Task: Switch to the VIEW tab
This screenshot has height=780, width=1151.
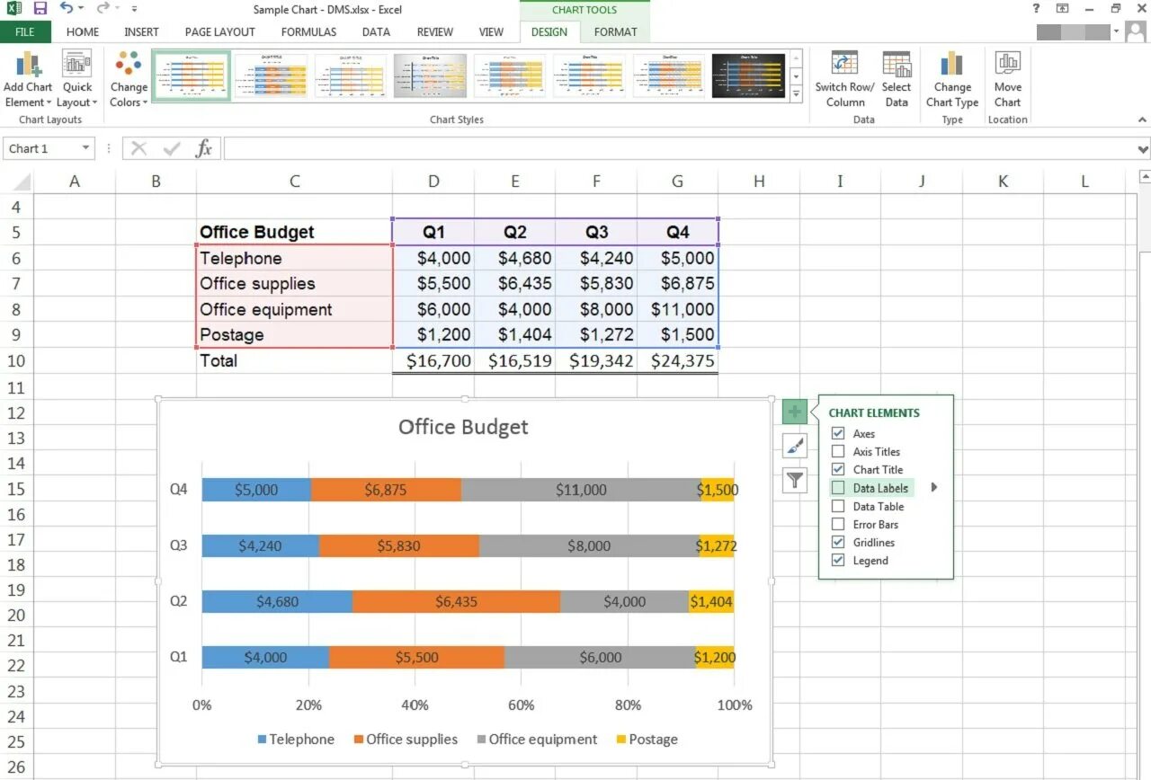Action: click(491, 31)
